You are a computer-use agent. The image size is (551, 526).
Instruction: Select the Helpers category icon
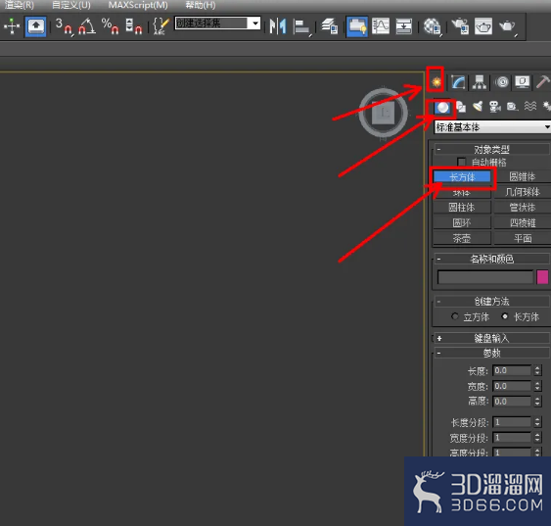(x=513, y=107)
